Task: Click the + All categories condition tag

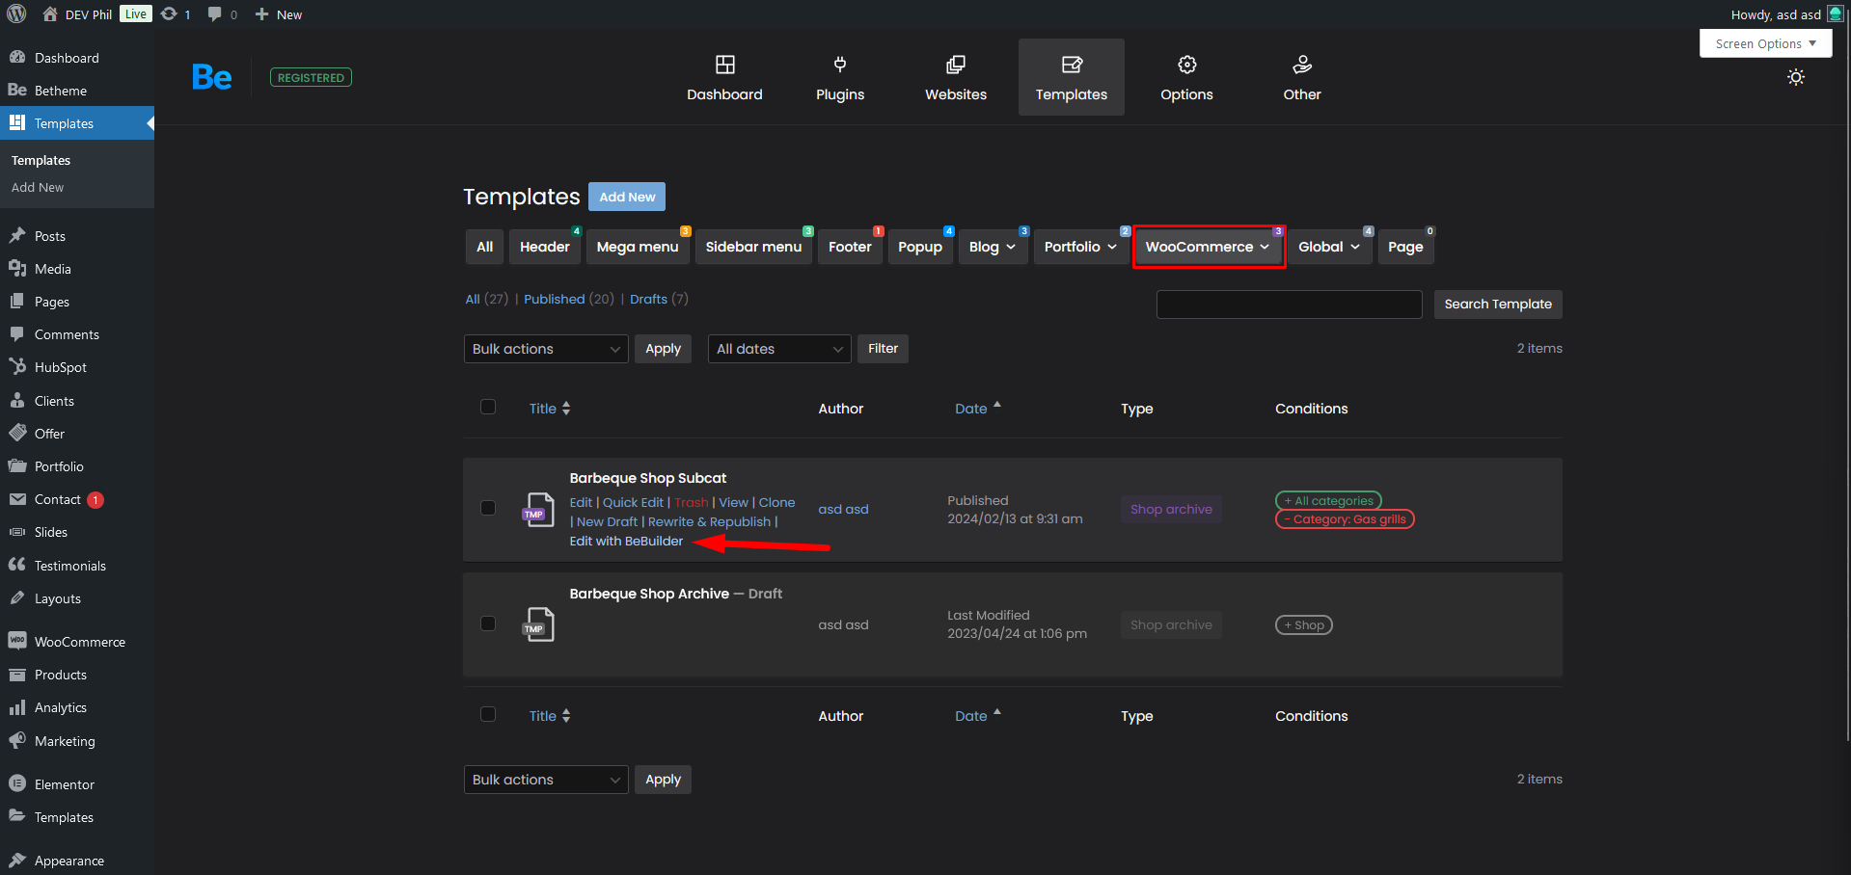Action: coord(1328,501)
